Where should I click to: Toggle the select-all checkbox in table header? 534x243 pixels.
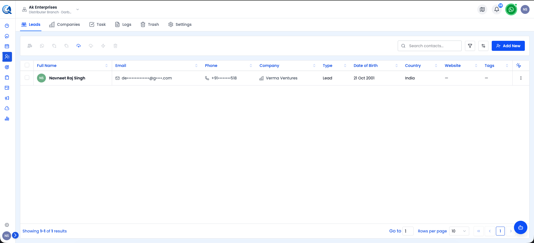click(27, 65)
